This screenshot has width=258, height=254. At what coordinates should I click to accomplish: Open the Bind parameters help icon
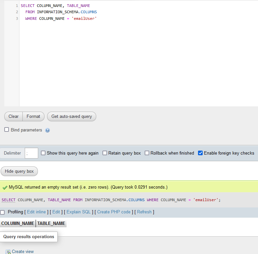coord(47,130)
